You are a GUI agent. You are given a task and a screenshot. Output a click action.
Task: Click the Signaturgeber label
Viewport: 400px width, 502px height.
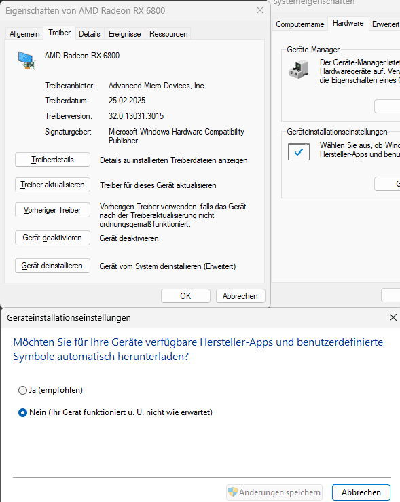pos(68,132)
